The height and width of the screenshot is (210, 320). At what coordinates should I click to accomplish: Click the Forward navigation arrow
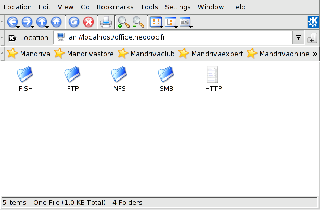(x=27, y=22)
